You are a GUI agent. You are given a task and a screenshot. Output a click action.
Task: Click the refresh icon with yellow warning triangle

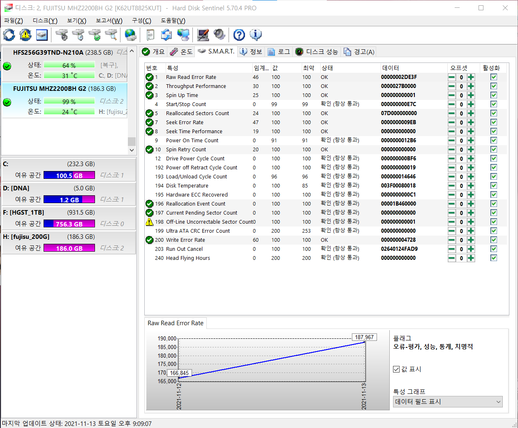click(x=25, y=35)
